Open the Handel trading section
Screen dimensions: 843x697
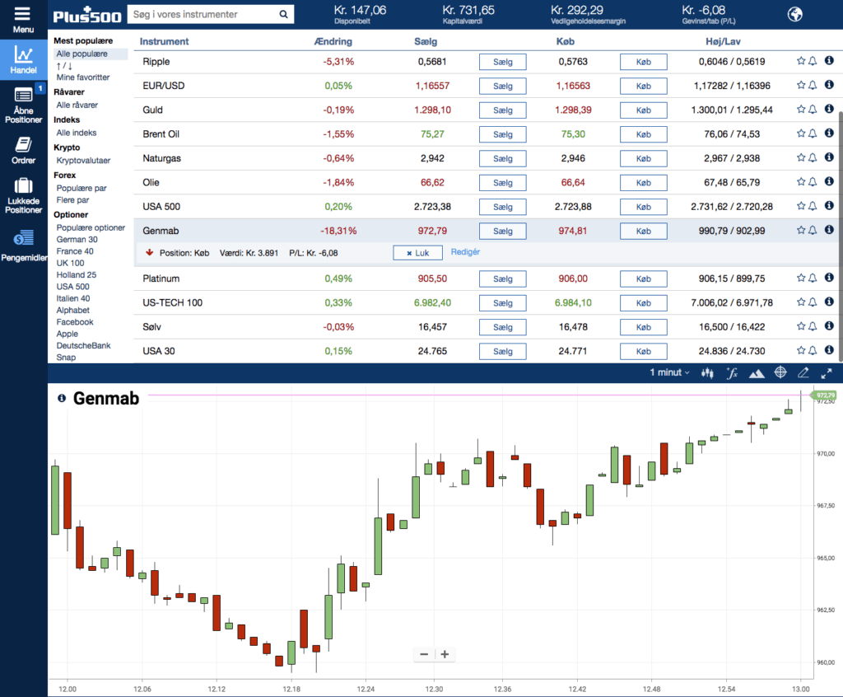[24, 60]
